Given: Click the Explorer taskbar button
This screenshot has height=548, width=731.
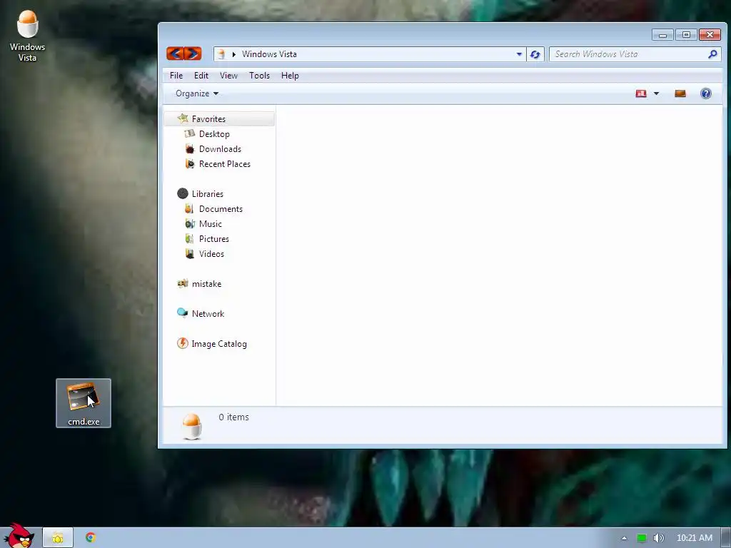Looking at the screenshot, I should [x=58, y=538].
